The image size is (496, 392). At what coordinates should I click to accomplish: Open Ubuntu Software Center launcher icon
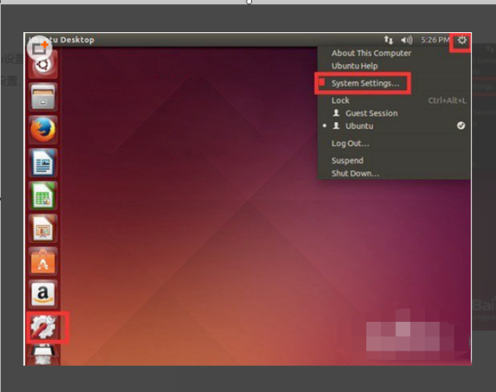[x=43, y=262]
